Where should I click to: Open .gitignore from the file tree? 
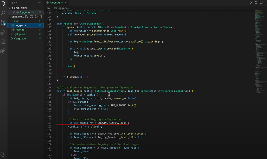tap(25, 34)
